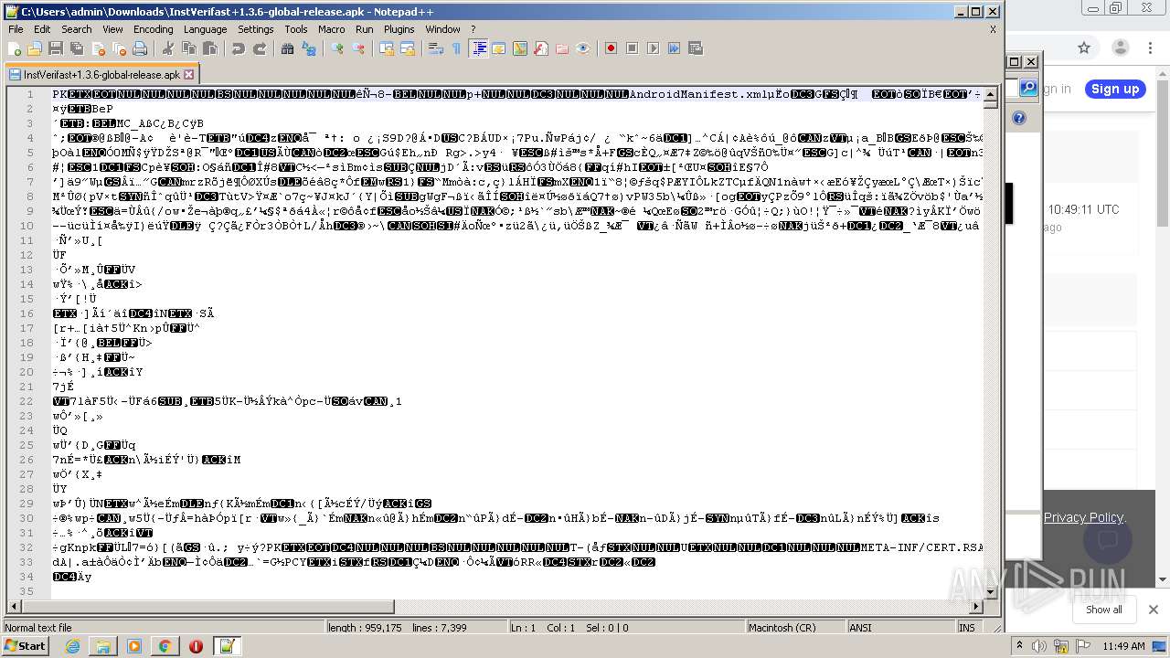The image size is (1170, 658).
Task: Open Find with the binoculars icon
Action: pos(288,48)
